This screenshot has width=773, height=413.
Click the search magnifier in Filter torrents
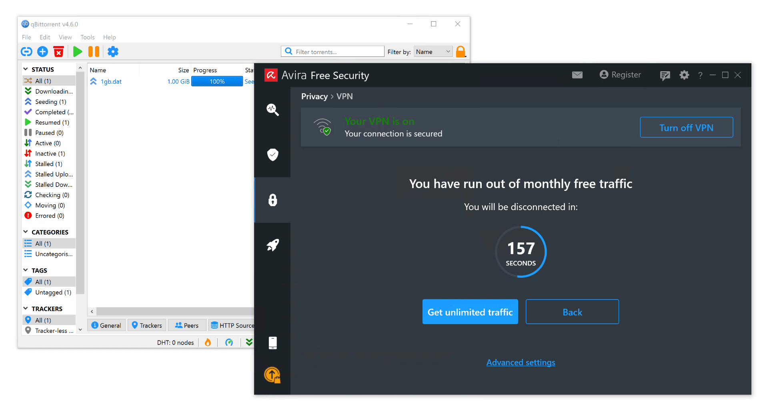[288, 51]
